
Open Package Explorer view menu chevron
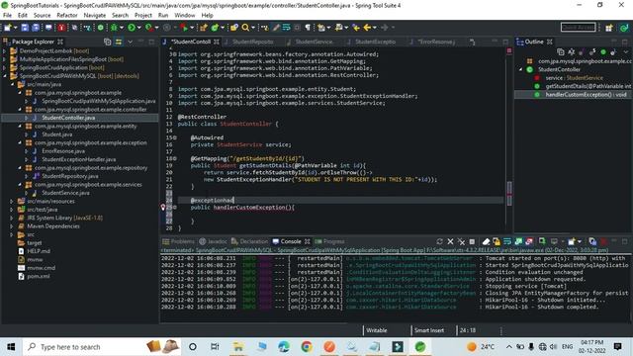click(x=130, y=42)
